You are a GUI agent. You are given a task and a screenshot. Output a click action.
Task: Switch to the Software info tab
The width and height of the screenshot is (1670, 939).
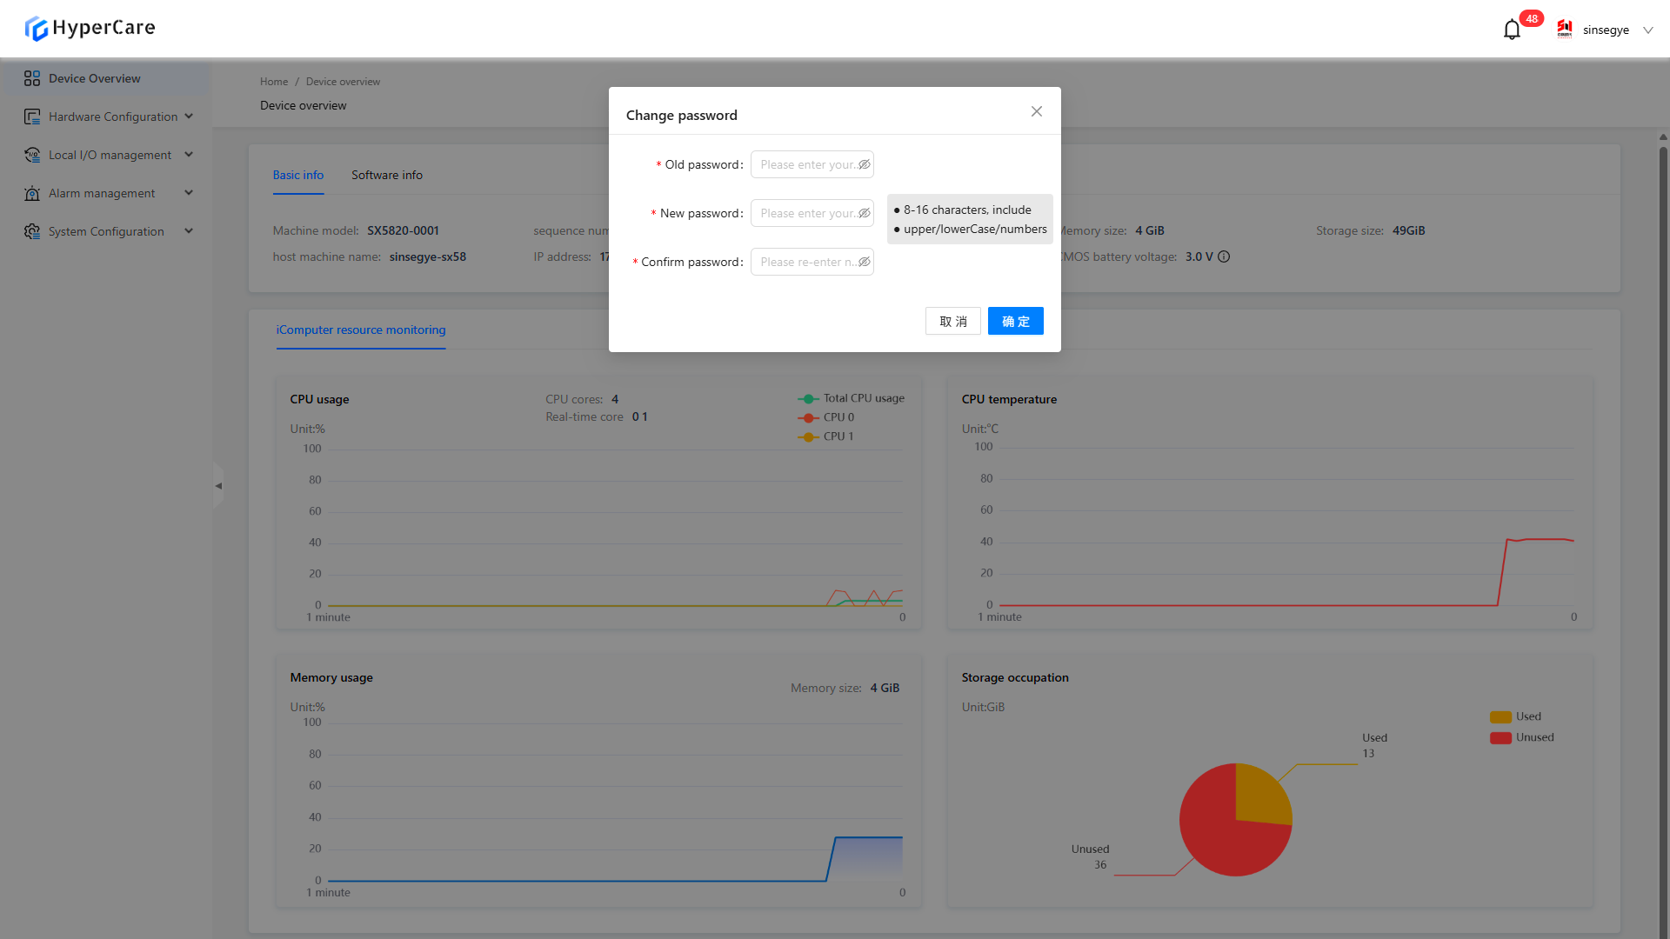[x=387, y=175]
